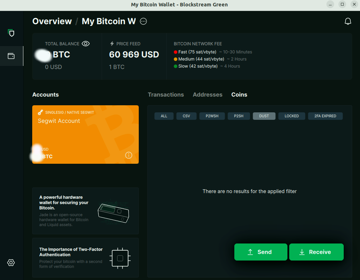Switch to the Transactions tab
The height and width of the screenshot is (280, 360).
point(166,95)
